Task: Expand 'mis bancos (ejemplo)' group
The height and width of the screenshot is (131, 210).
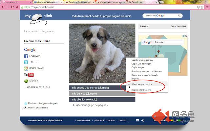Action: click(x=102, y=94)
